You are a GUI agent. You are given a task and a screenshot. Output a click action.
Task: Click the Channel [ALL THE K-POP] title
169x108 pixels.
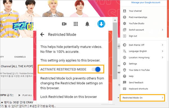17,66
